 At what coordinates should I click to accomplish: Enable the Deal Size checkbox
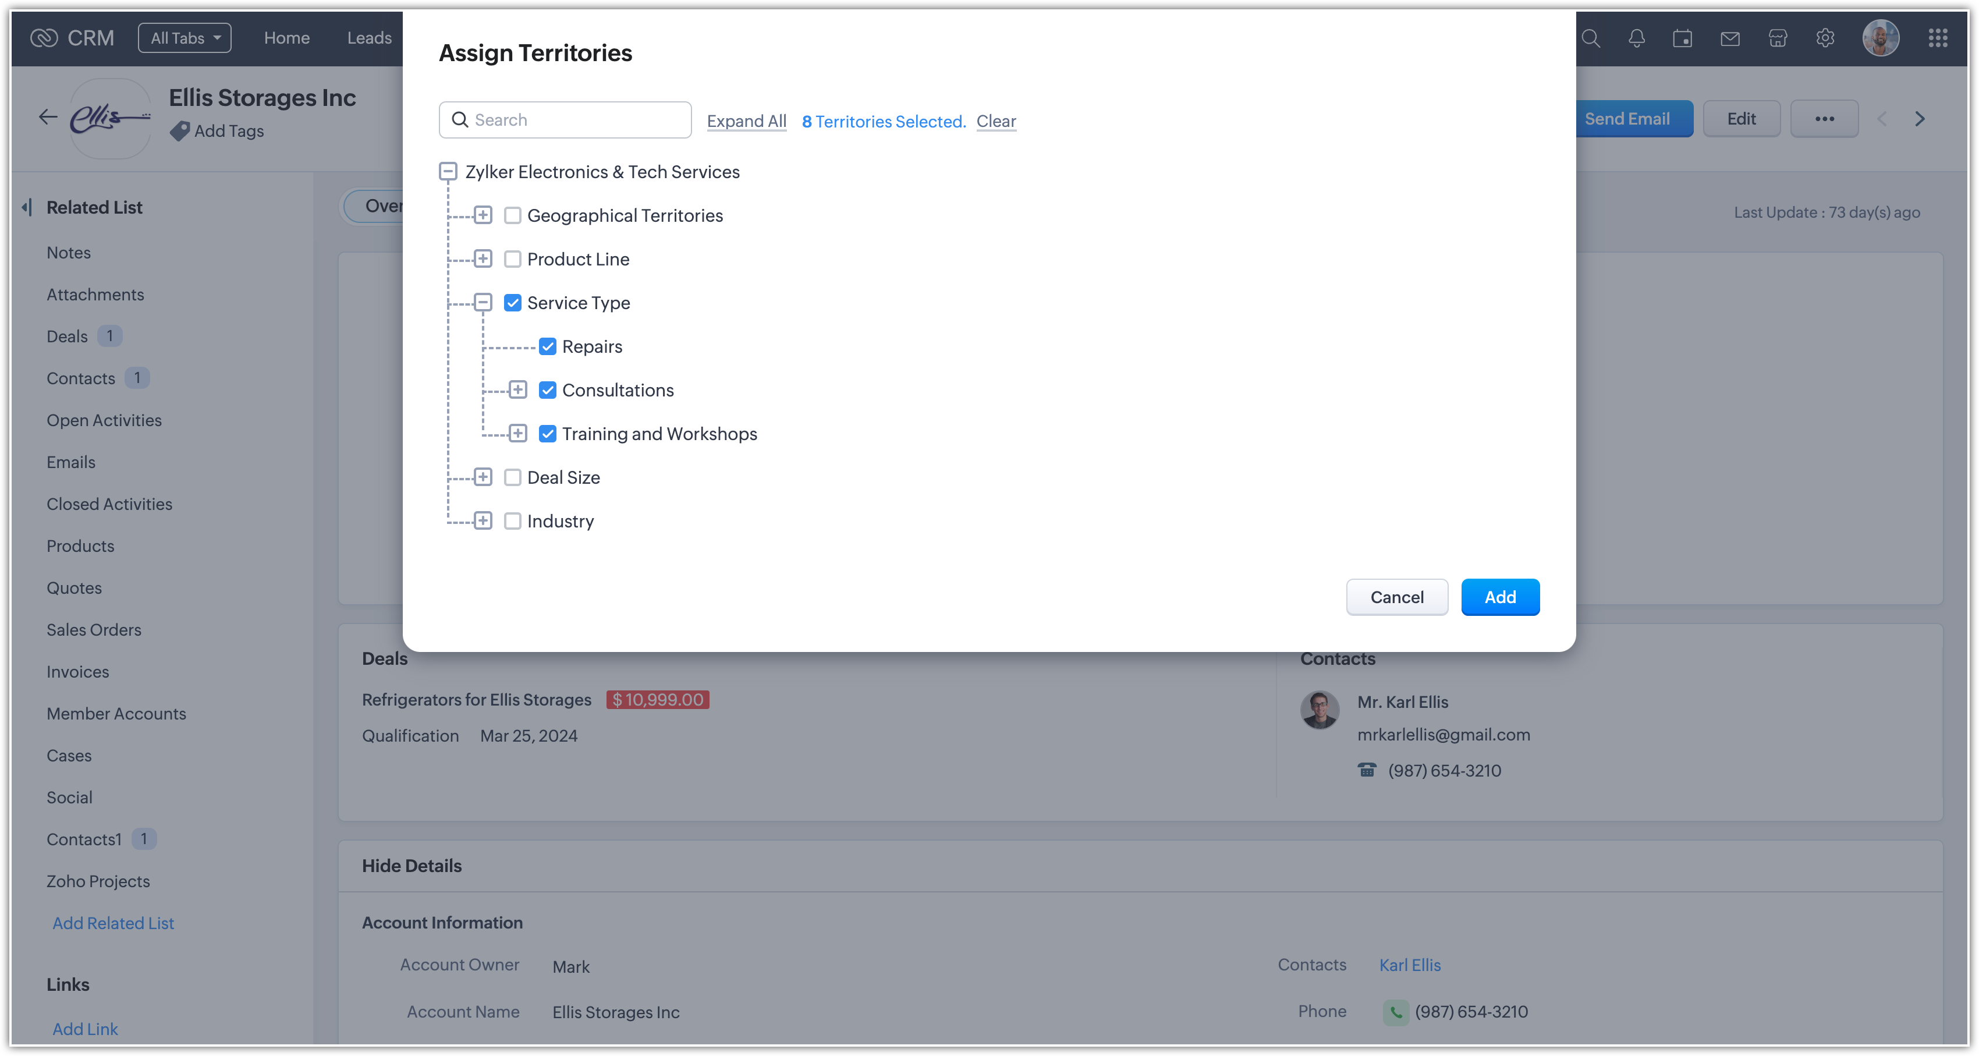(512, 478)
